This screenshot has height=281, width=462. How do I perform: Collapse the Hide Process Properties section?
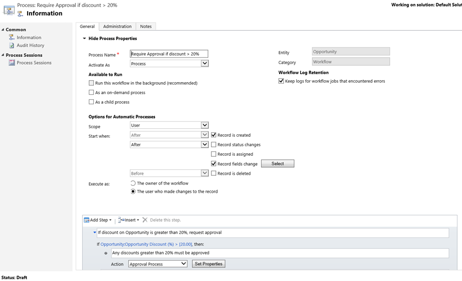84,39
